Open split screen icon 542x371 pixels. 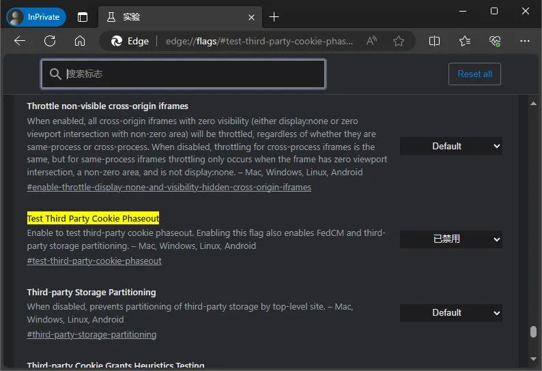434,41
